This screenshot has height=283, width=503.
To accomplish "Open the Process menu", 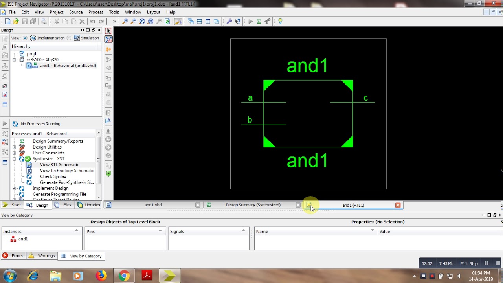I will 96,12.
